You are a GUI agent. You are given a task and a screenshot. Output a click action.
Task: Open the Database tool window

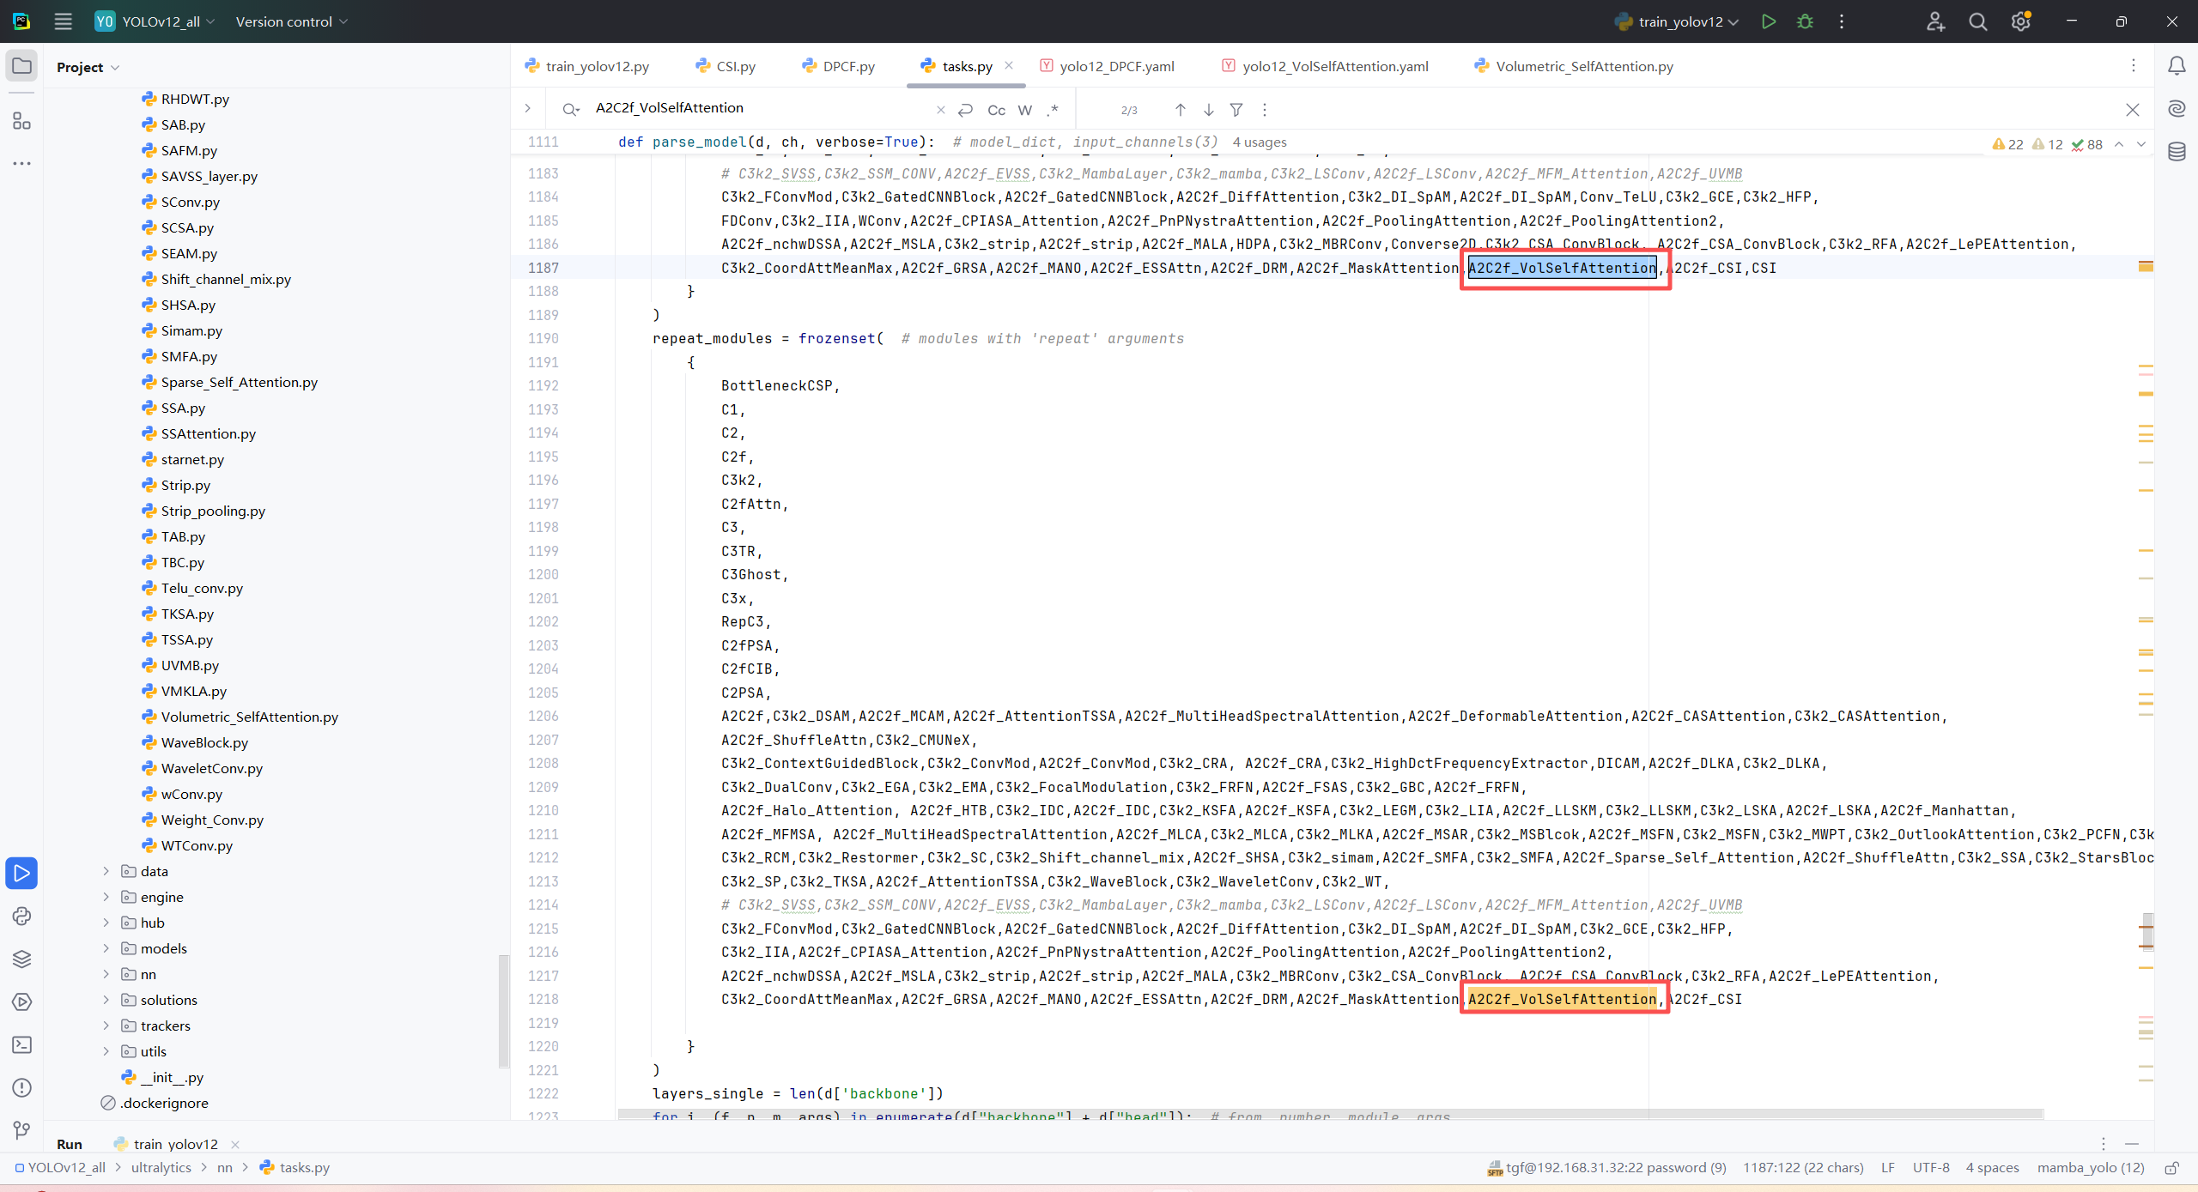tap(2177, 152)
